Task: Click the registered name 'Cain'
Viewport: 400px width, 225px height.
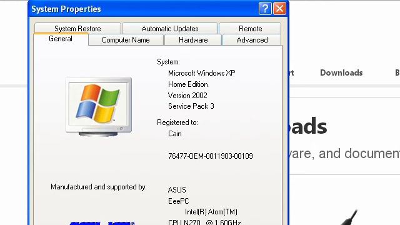Action: pyautogui.click(x=175, y=134)
